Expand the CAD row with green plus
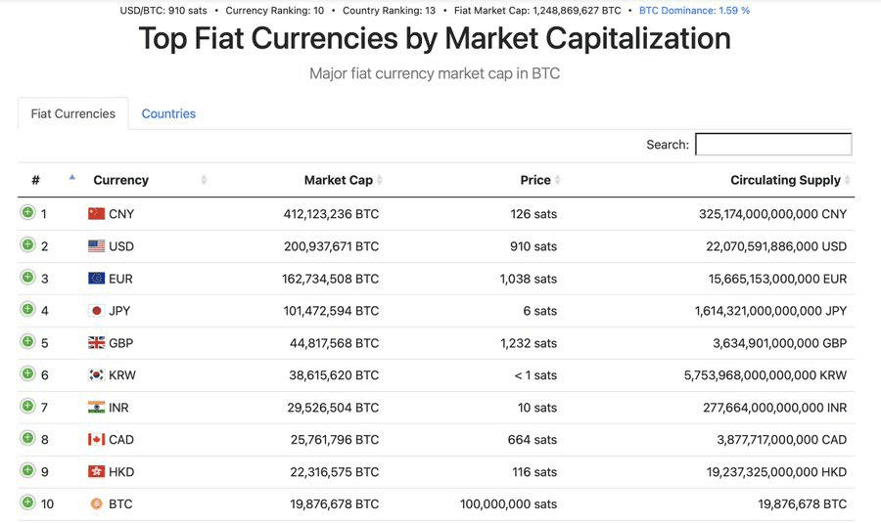The width and height of the screenshot is (881, 523). 27,438
